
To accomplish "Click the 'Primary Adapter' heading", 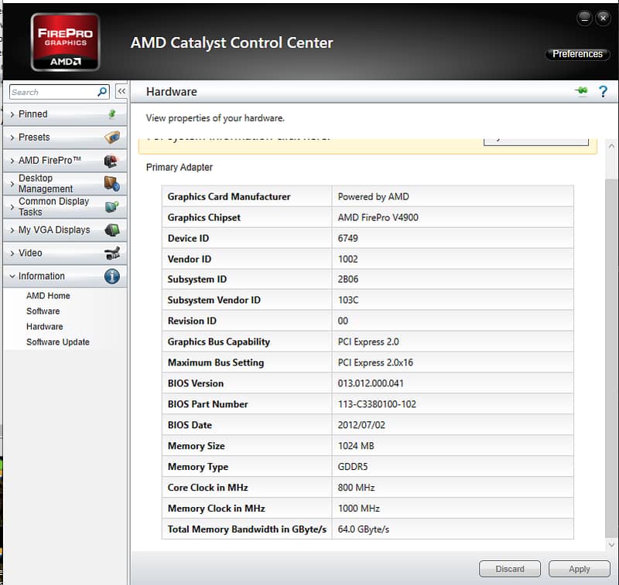I will tap(180, 167).
